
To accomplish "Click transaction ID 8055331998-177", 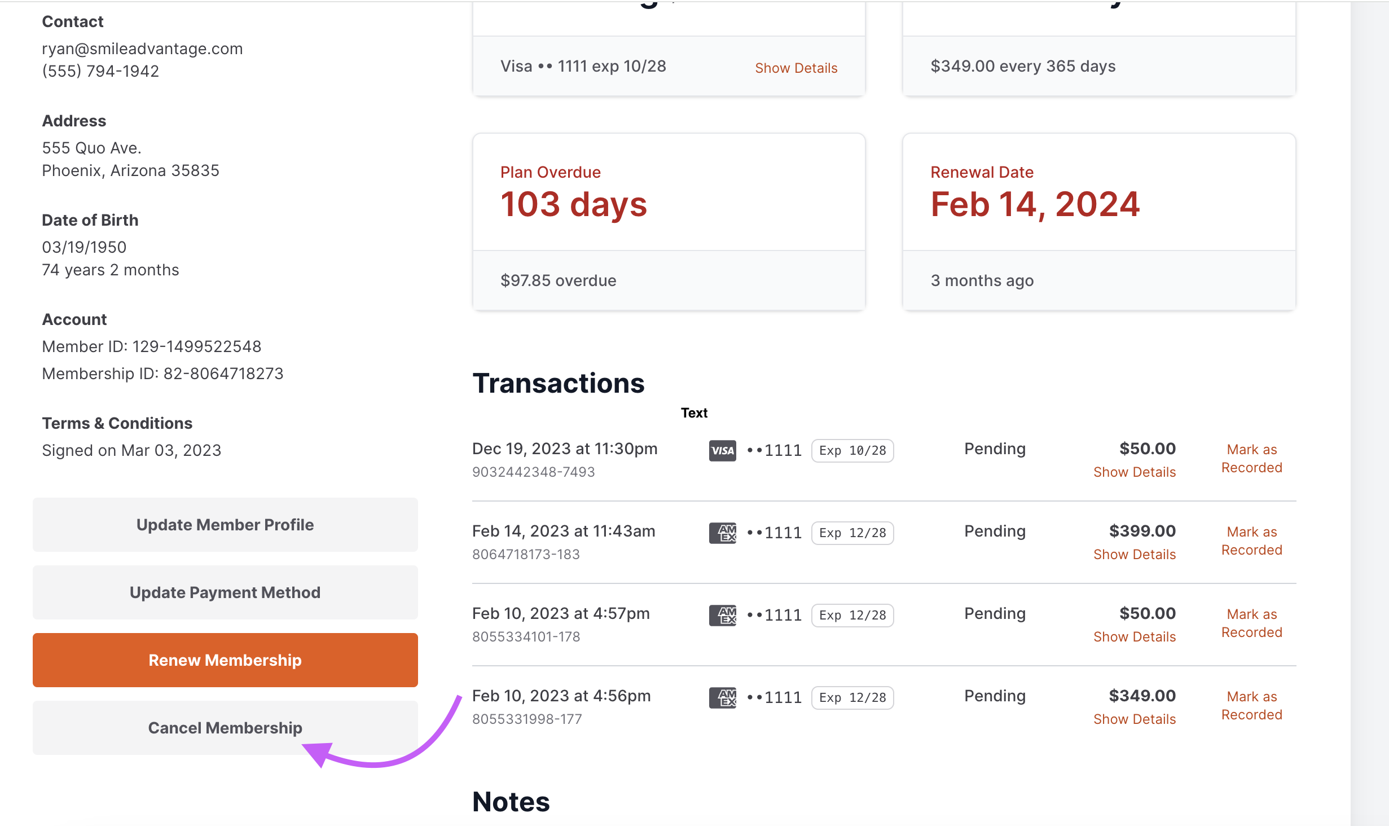I will [527, 719].
